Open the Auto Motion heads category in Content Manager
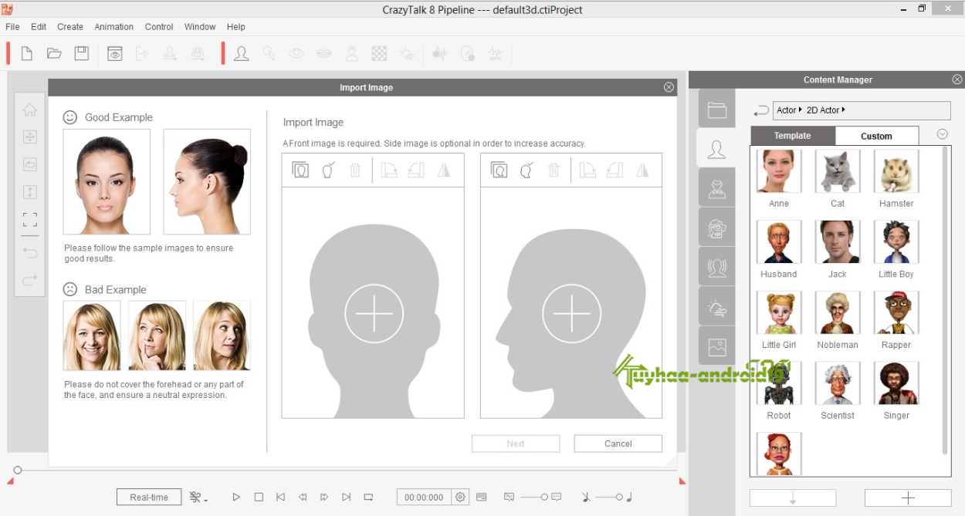 click(x=717, y=268)
